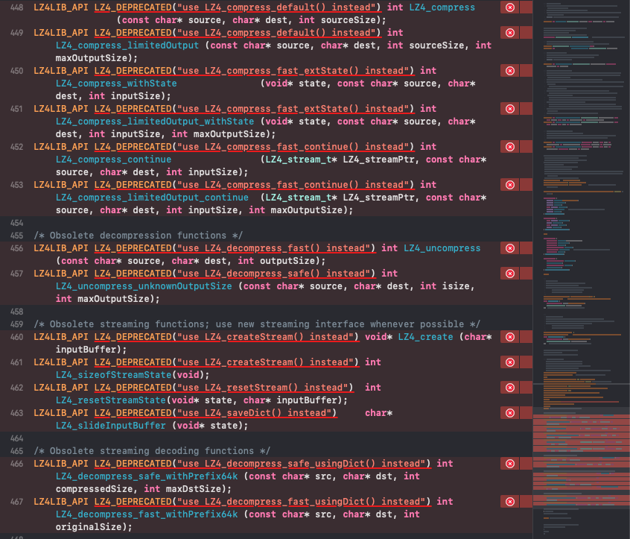
Task: Click the comment 'Obsolete streaming decoding functions'
Action: click(x=152, y=451)
